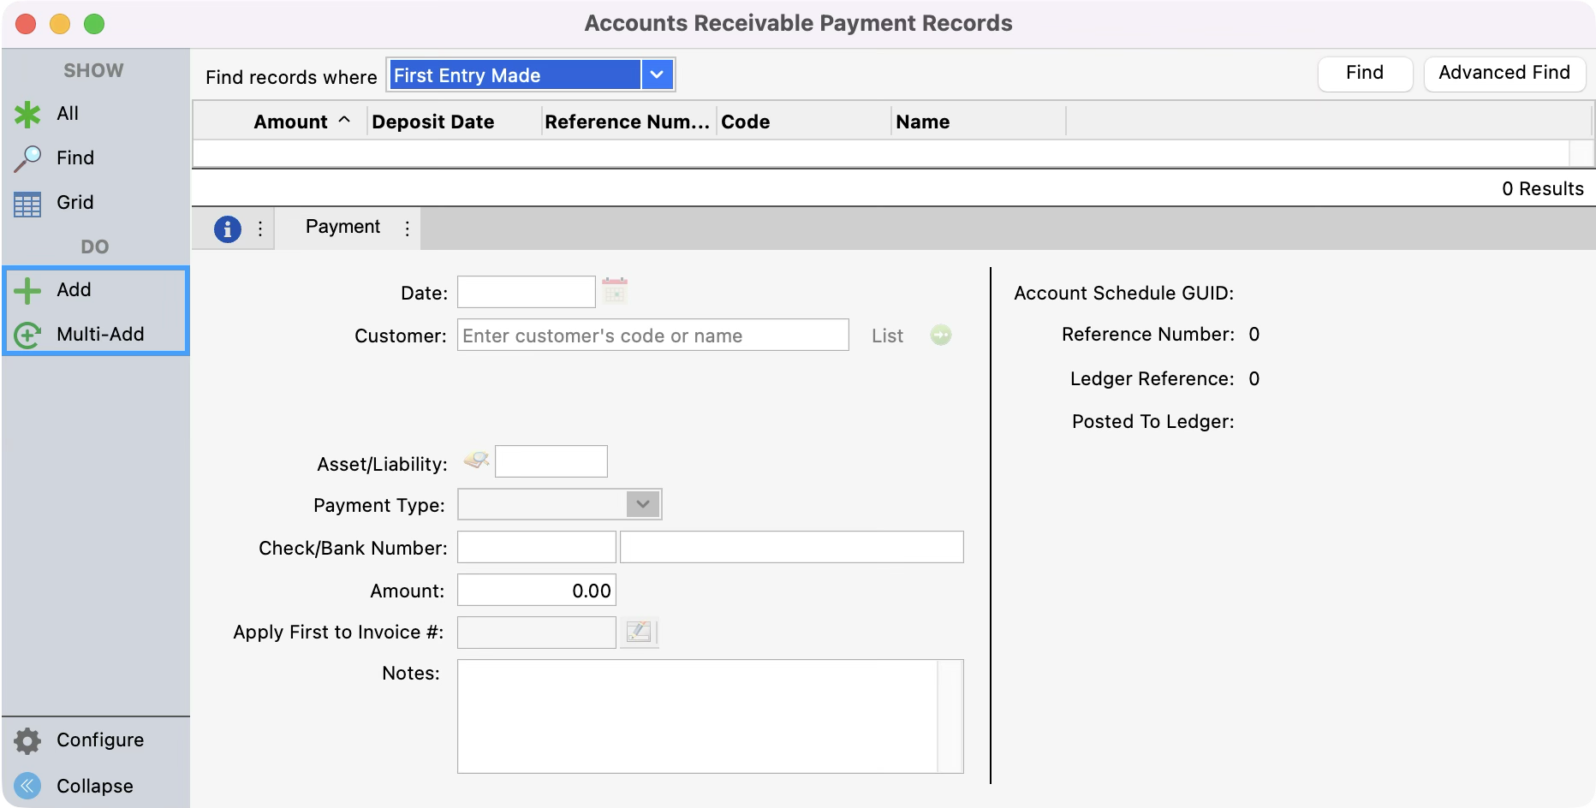Click the green plus Add icon
This screenshot has width=1596, height=808.
(27, 290)
